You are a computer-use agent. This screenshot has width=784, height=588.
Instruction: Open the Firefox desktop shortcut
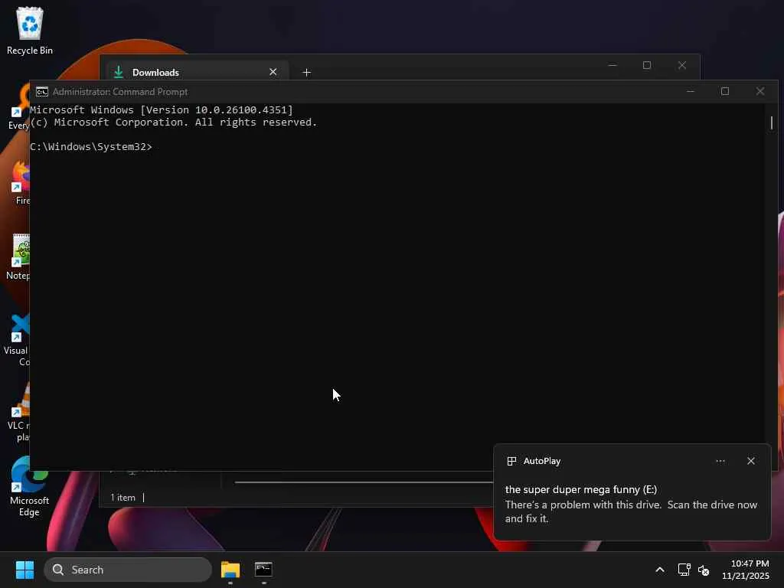pyautogui.click(x=20, y=182)
